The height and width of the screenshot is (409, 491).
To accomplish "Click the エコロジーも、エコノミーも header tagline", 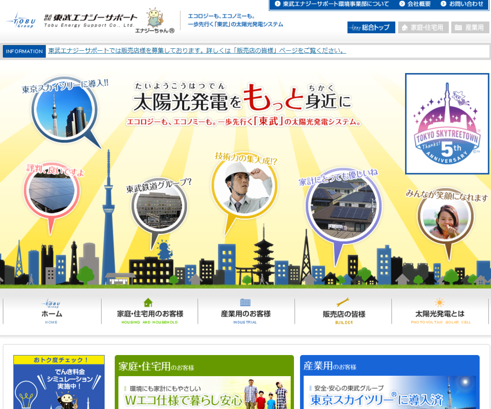I will 236,20.
